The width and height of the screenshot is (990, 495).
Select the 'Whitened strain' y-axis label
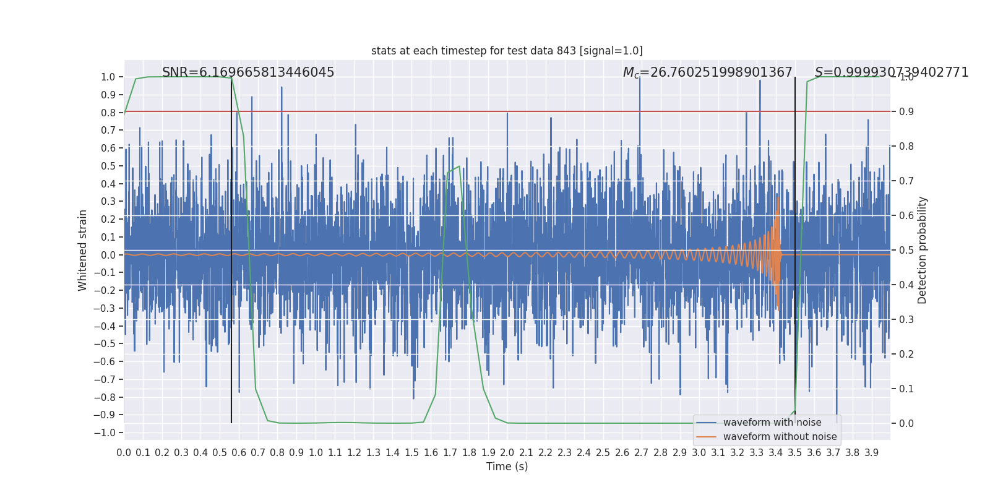pyautogui.click(x=83, y=250)
